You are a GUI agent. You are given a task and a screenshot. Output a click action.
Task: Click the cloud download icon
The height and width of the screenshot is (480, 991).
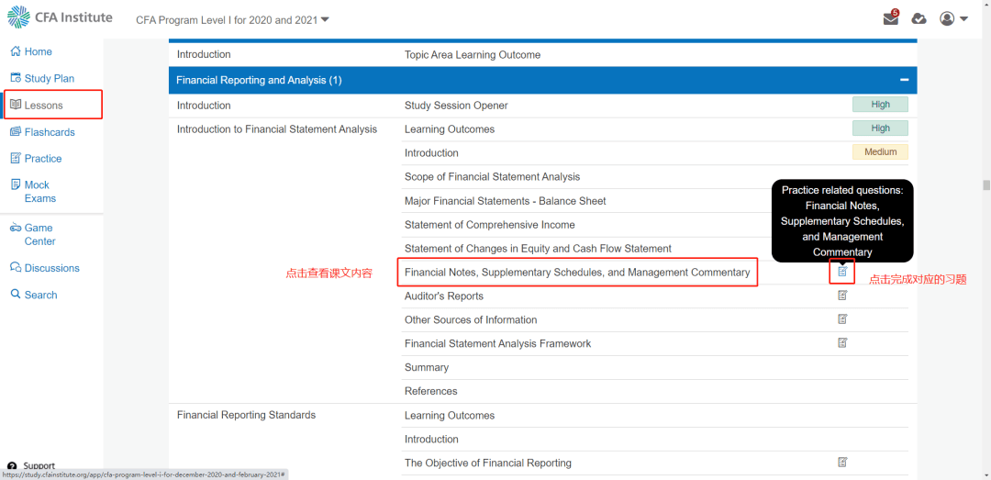919,19
